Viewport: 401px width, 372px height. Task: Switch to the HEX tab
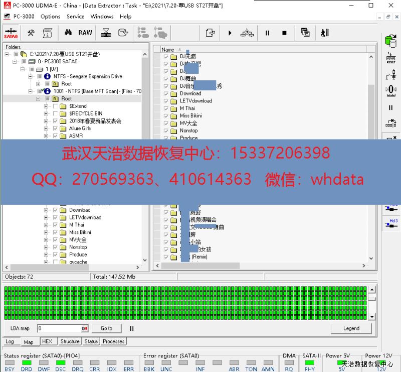[47, 341]
